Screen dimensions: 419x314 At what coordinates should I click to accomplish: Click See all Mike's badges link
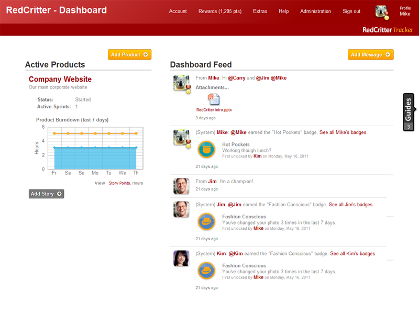point(343,132)
